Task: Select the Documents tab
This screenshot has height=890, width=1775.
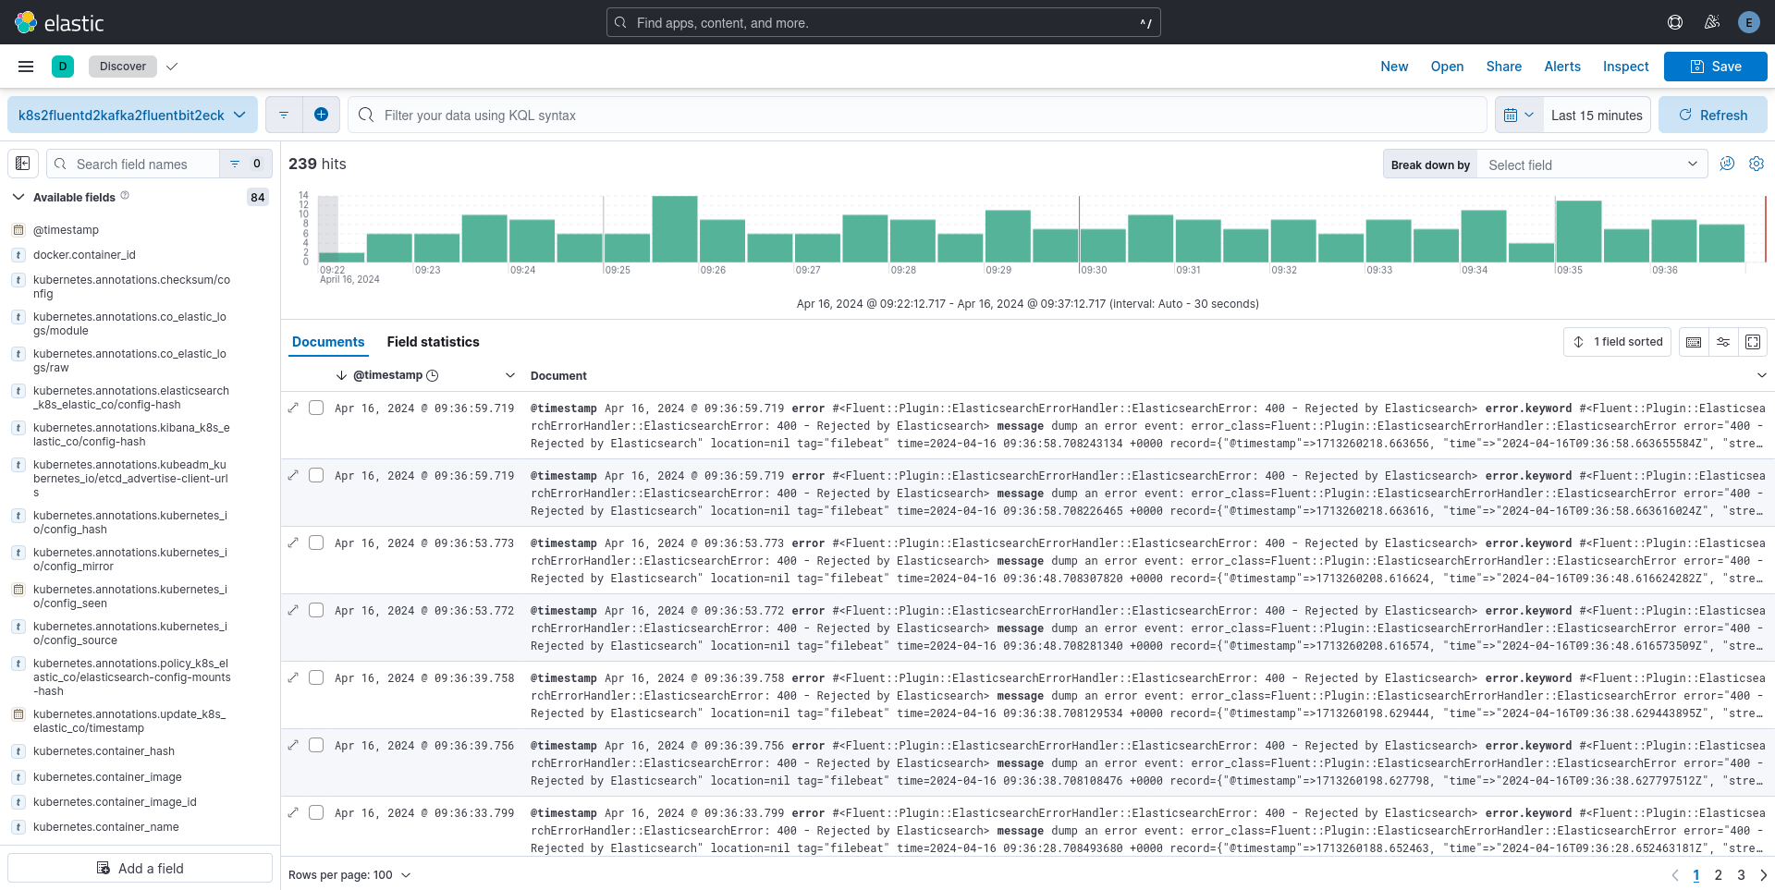Action: coord(328,342)
